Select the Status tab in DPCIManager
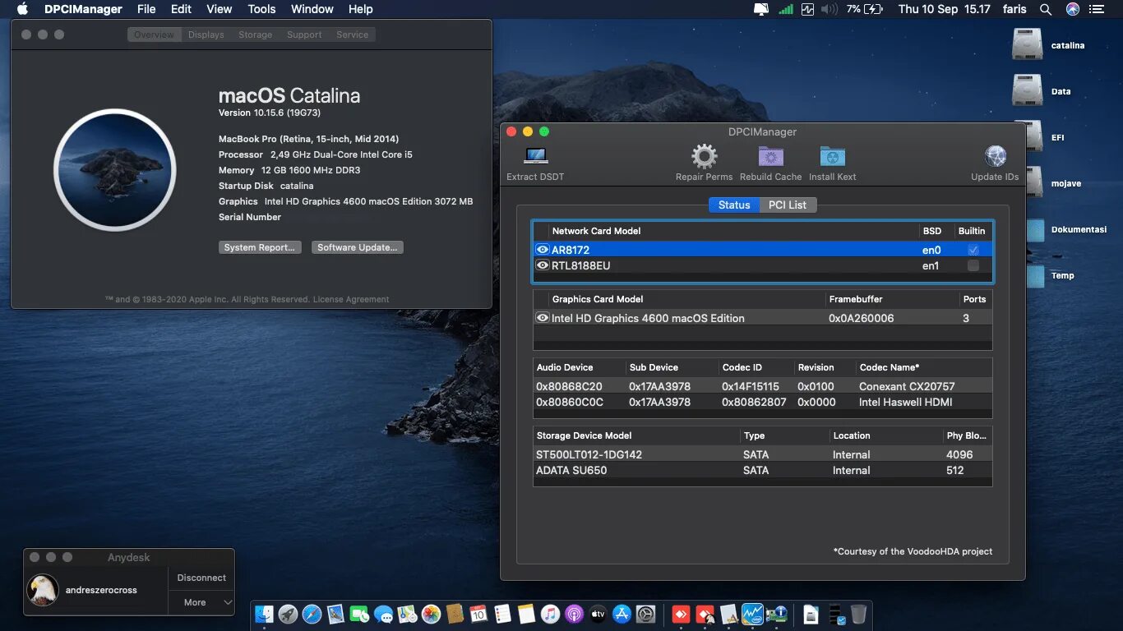Viewport: 1123px width, 631px height. coord(734,205)
